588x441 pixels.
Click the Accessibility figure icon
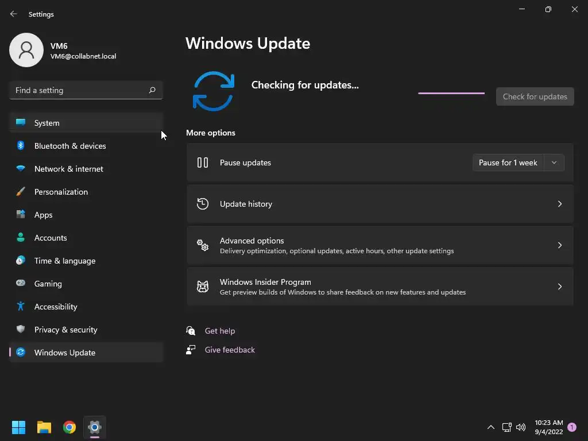pyautogui.click(x=21, y=307)
